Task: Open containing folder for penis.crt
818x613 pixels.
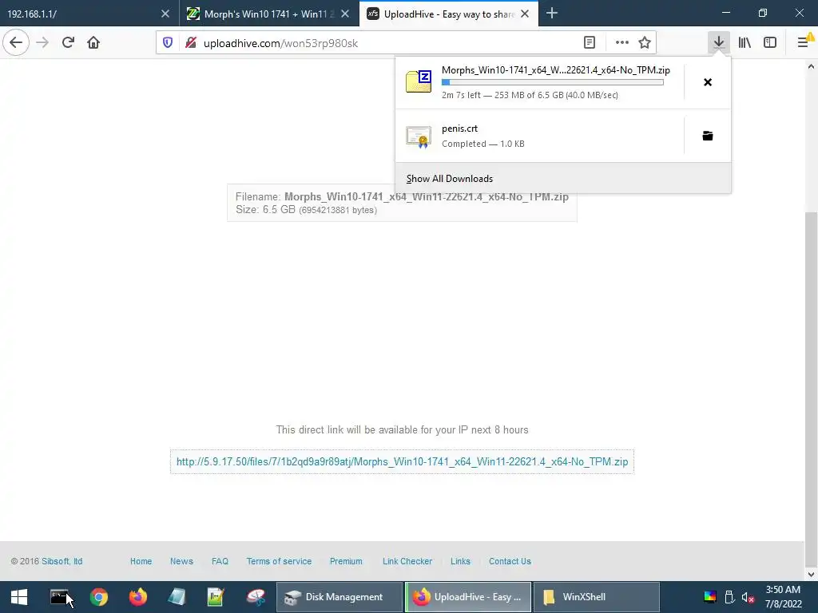Action: click(708, 136)
